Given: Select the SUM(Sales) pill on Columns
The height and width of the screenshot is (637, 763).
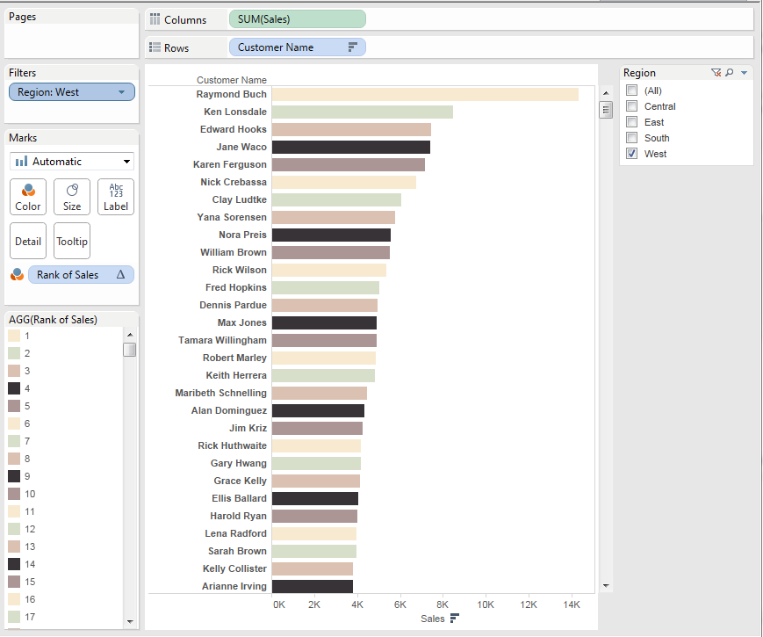Looking at the screenshot, I should click(x=297, y=19).
